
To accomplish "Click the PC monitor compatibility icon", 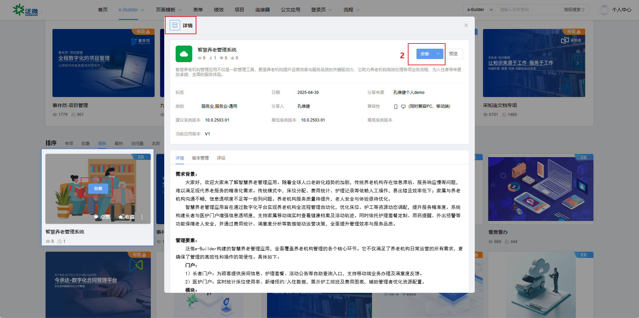I will pyautogui.click(x=403, y=107).
